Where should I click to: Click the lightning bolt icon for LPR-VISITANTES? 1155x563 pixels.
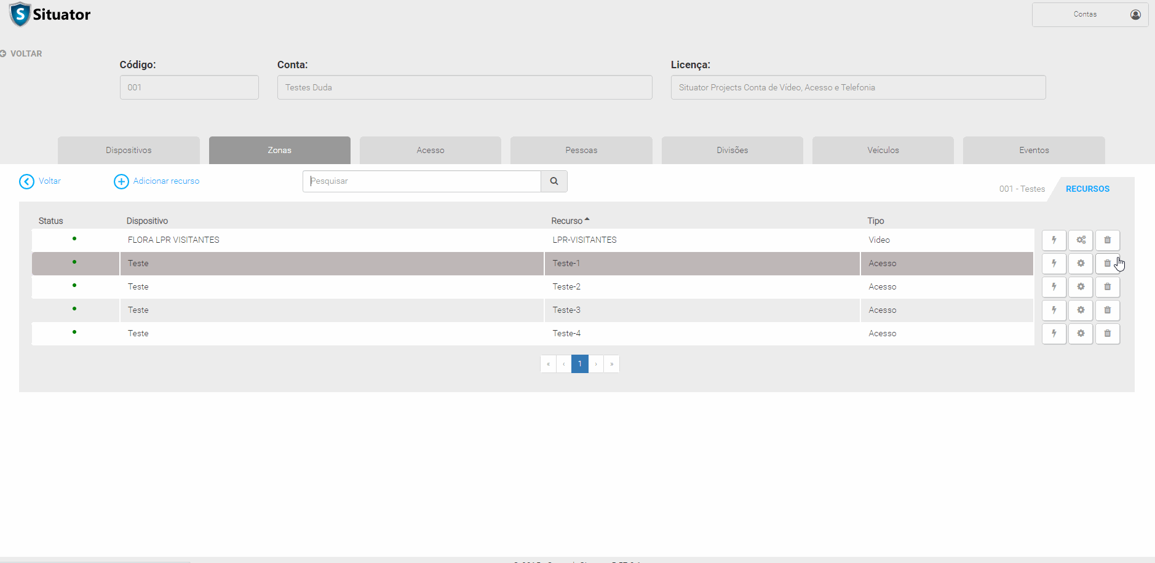(x=1054, y=240)
